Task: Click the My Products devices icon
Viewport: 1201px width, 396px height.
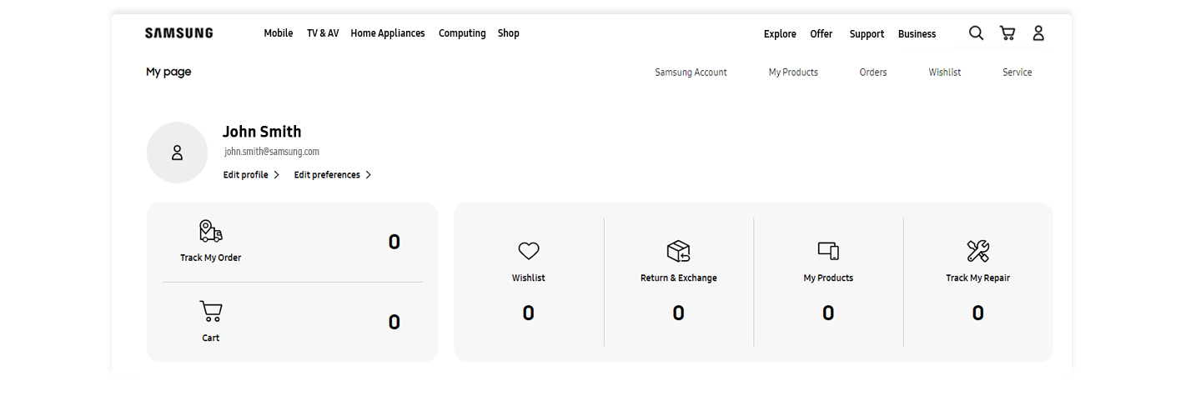Action: pyautogui.click(x=828, y=251)
